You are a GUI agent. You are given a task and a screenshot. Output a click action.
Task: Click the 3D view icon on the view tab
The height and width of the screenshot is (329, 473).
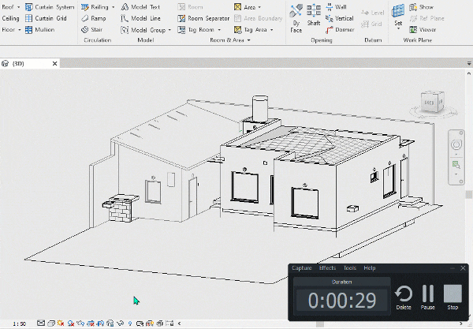6,63
